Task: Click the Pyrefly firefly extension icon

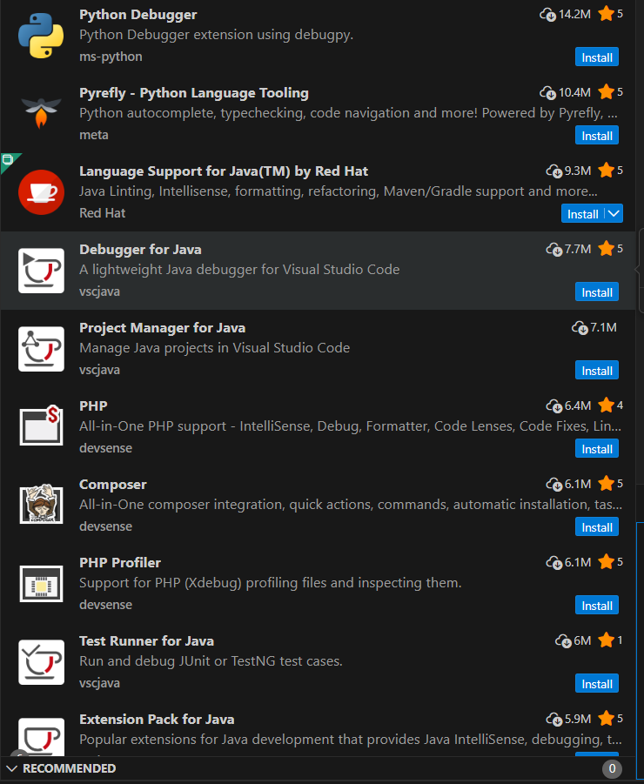Action: [41, 112]
